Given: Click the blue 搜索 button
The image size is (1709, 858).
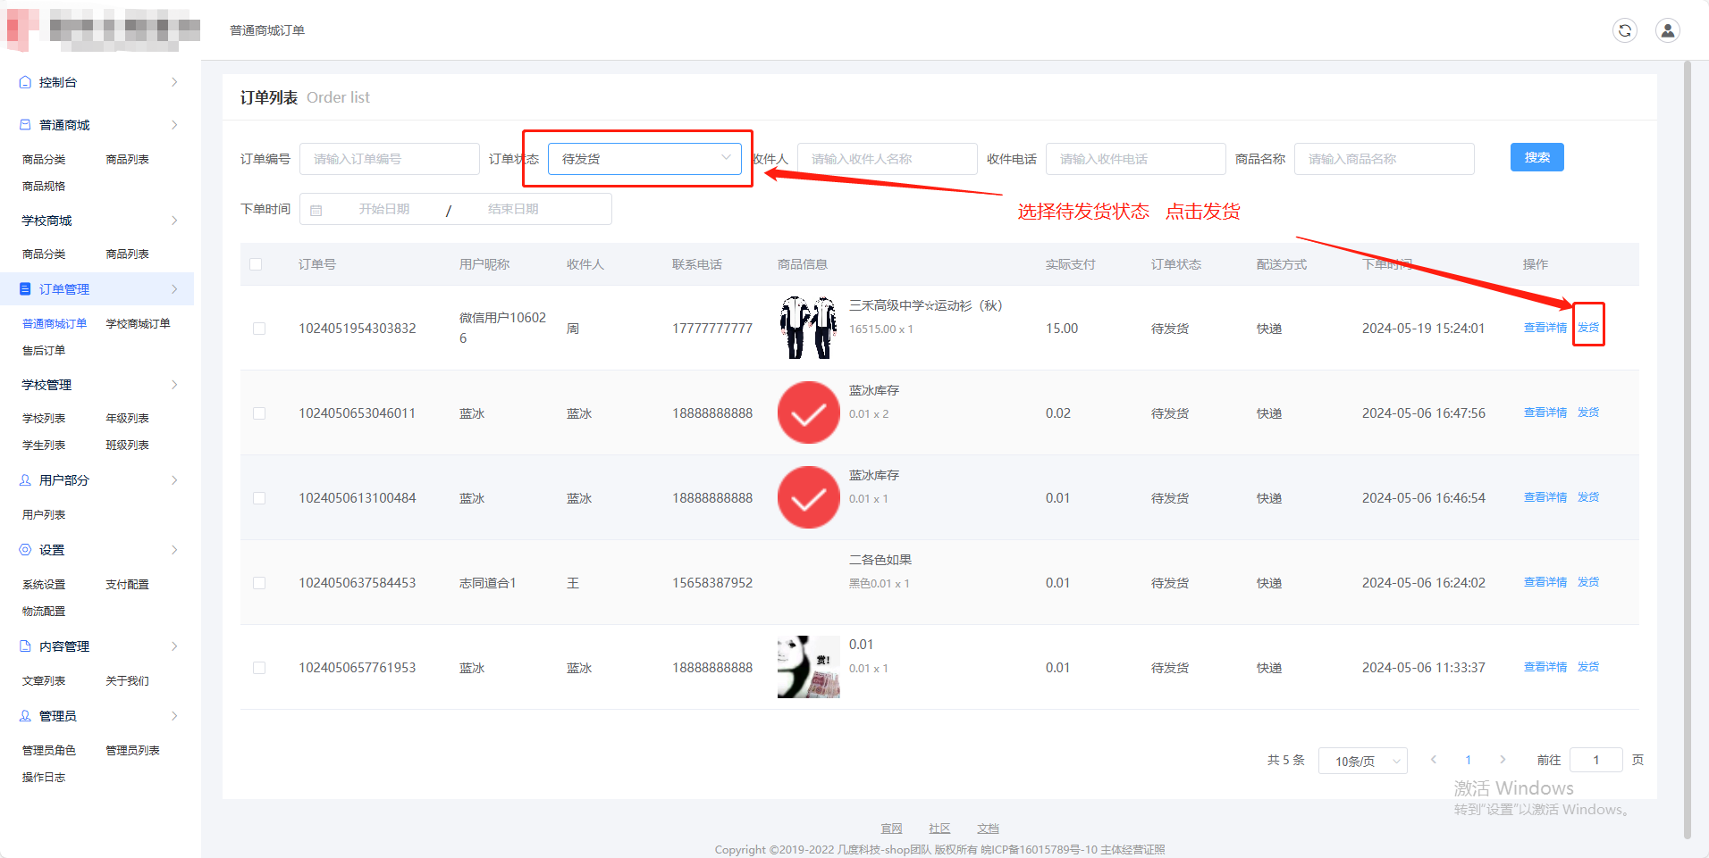Looking at the screenshot, I should click(1536, 157).
